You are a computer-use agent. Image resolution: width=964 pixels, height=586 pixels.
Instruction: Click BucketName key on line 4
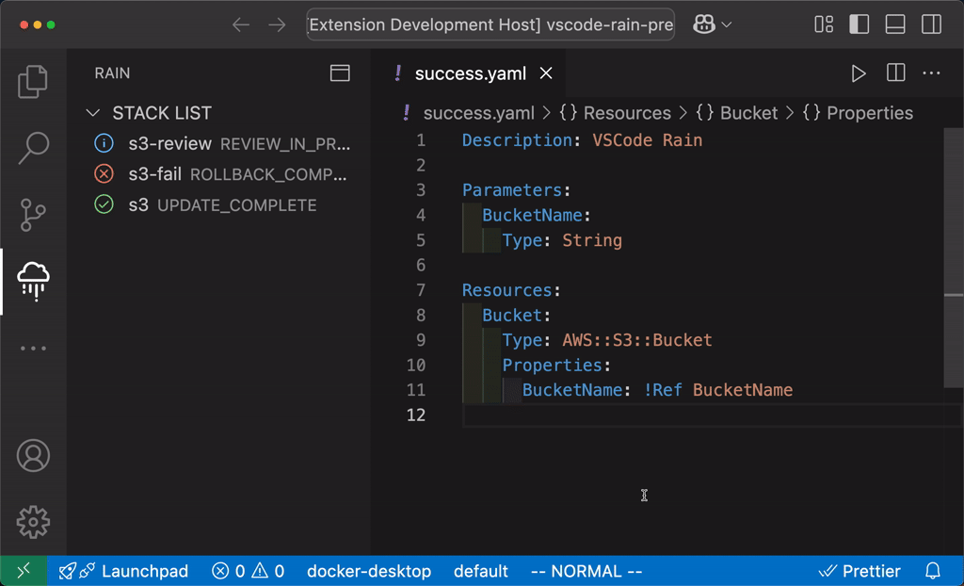coord(532,215)
